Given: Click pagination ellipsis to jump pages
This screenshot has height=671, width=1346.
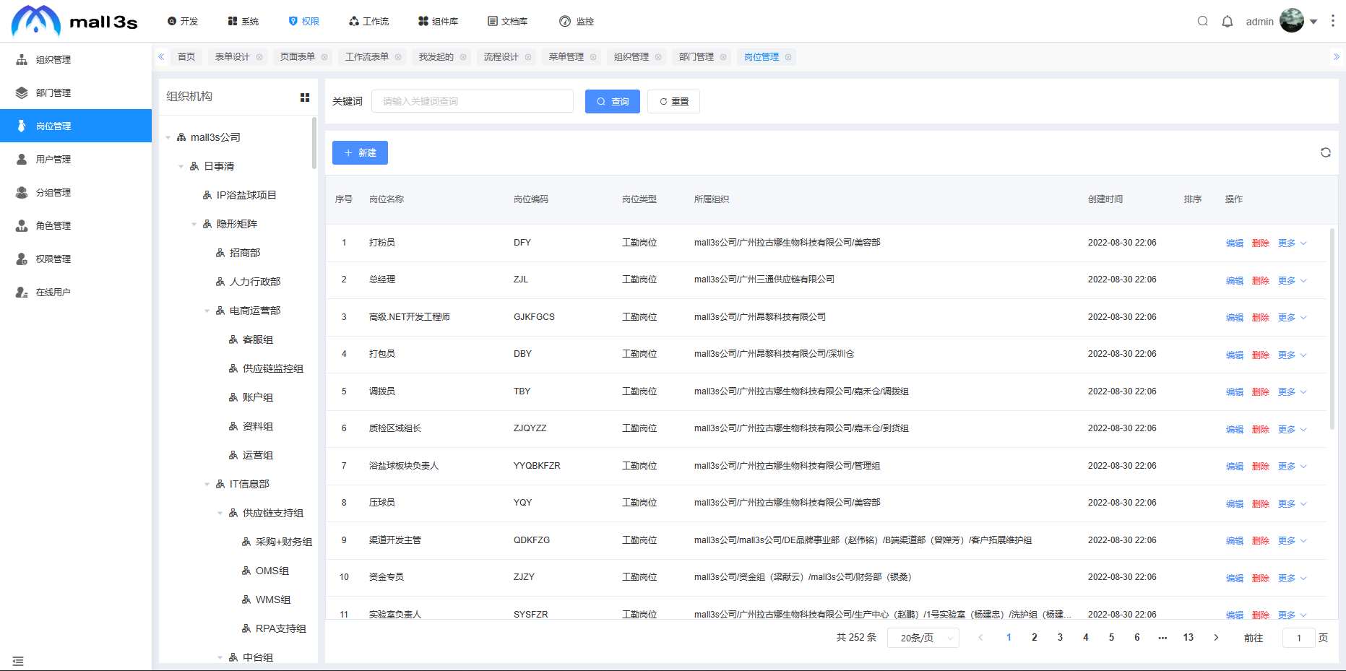Looking at the screenshot, I should click(1162, 638).
